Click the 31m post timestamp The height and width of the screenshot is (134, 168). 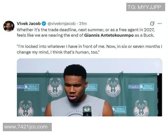tap(83, 24)
